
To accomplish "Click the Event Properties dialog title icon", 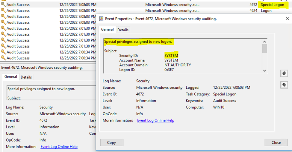I will (x=101, y=19).
